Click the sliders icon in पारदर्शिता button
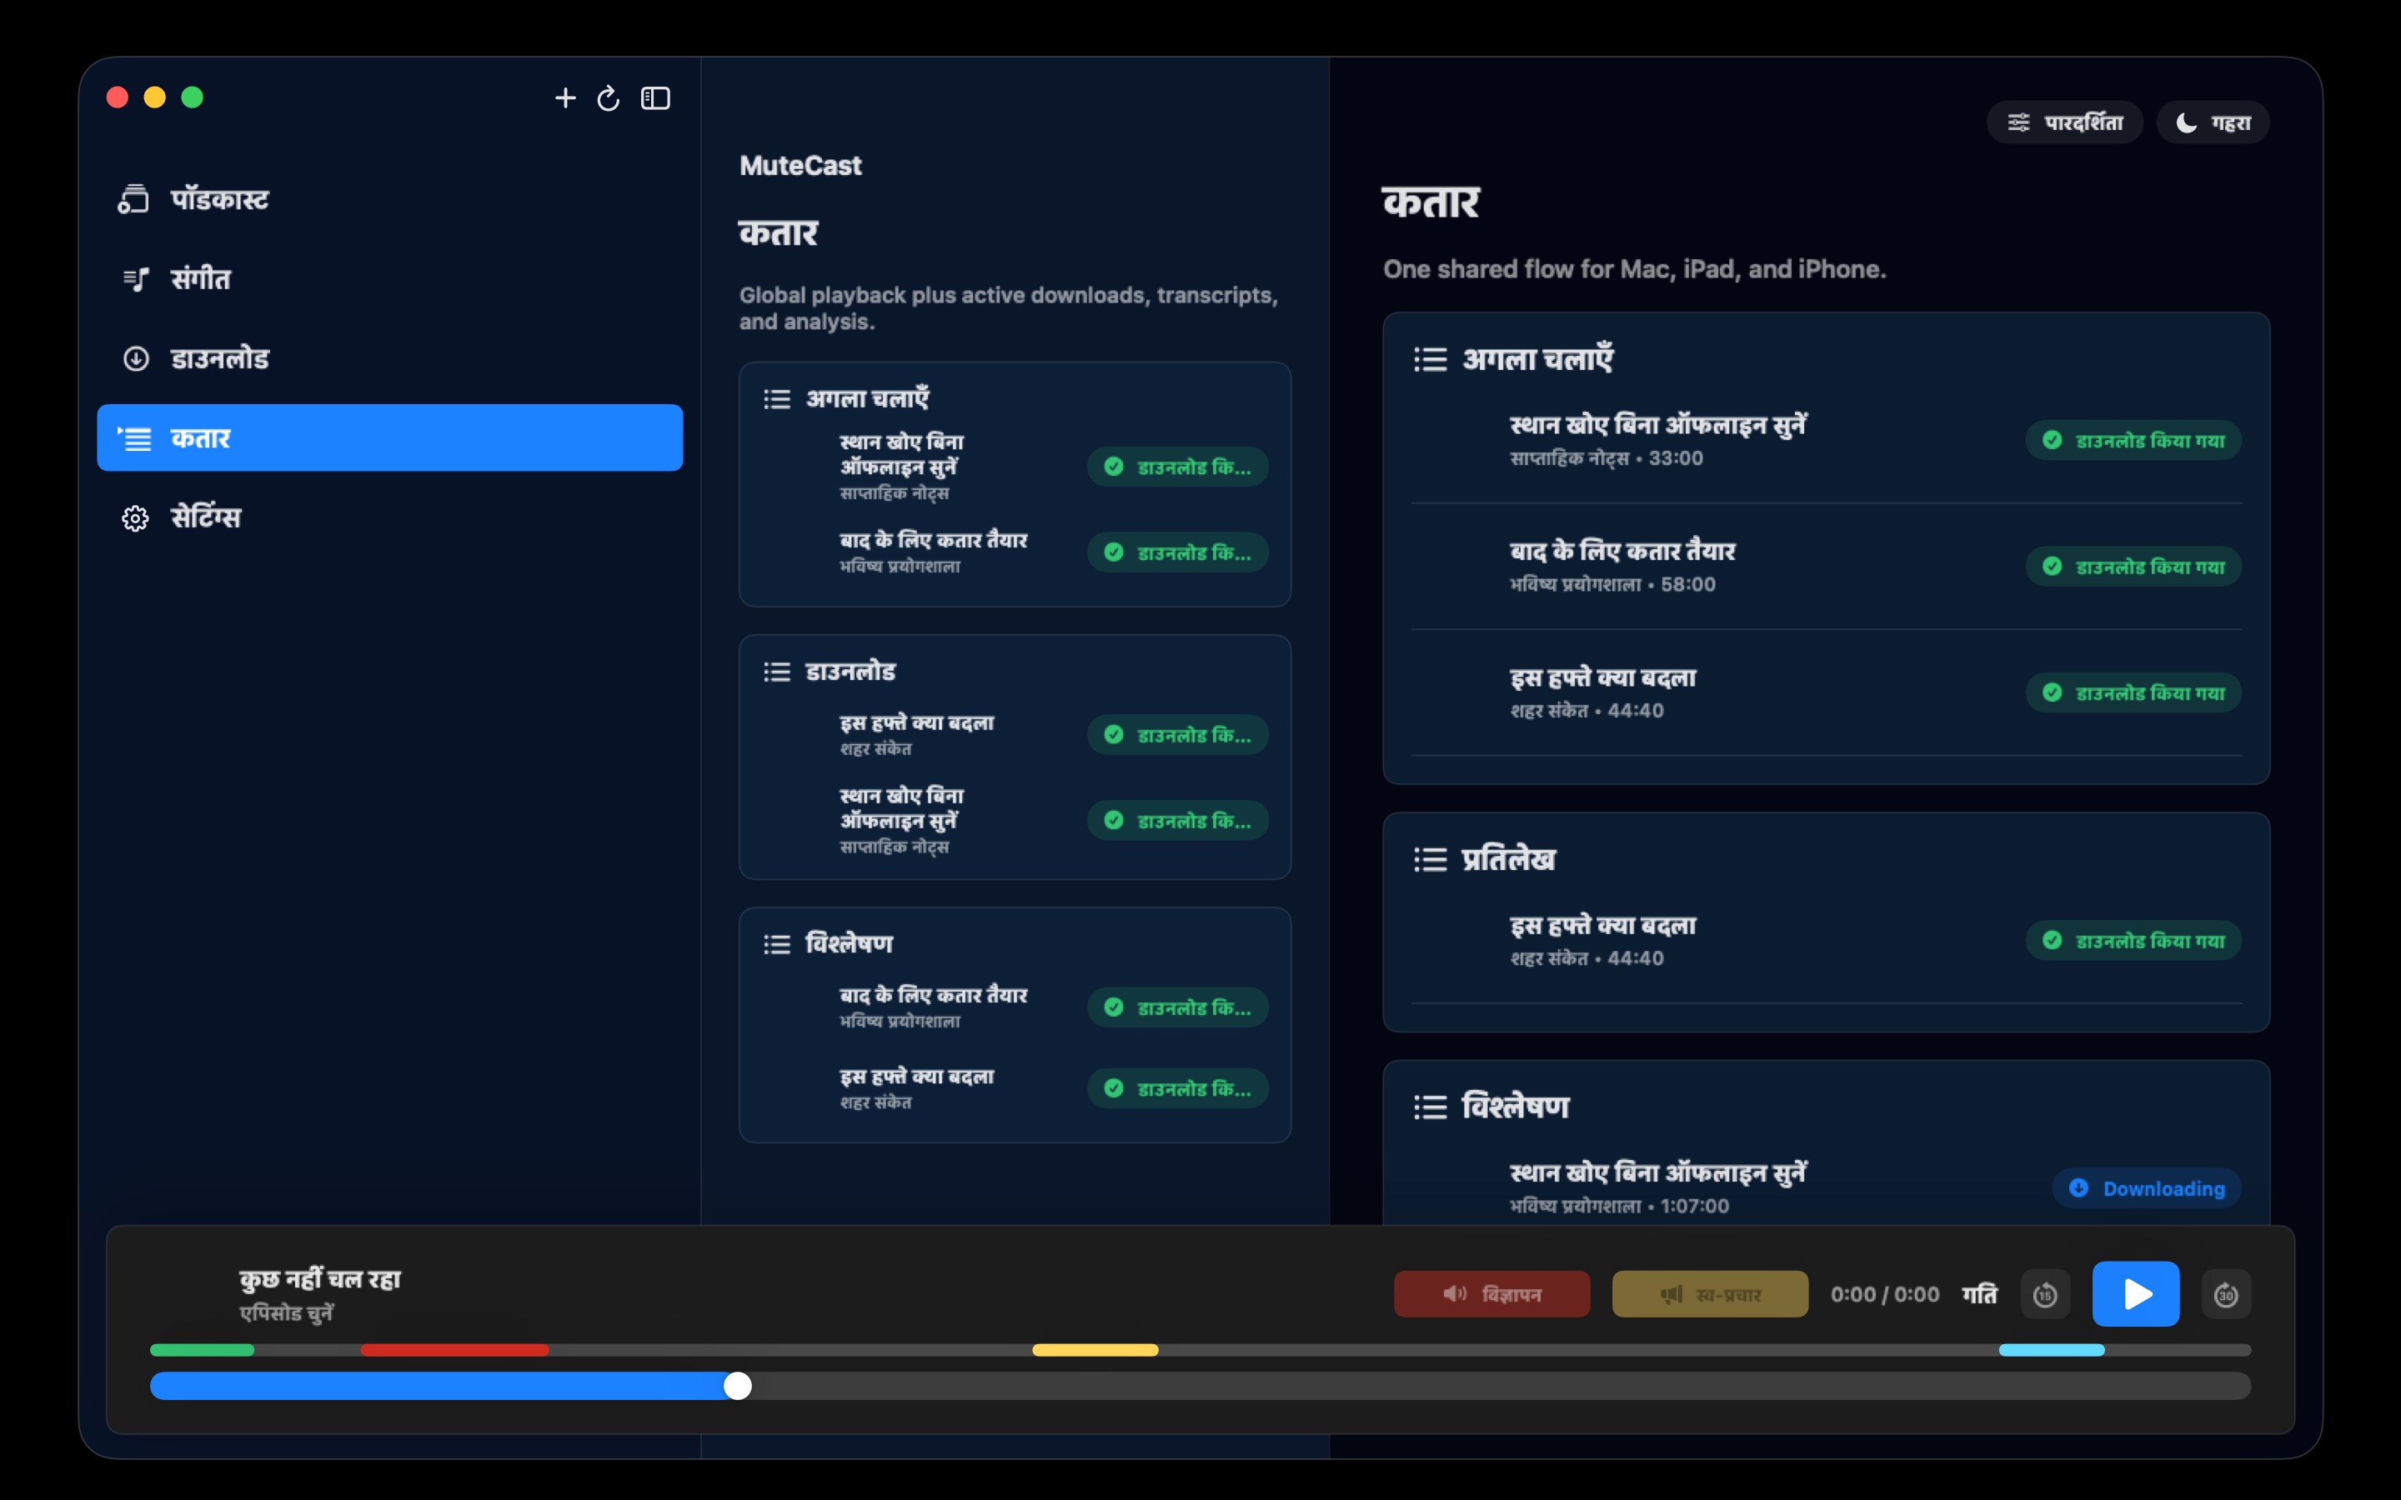This screenshot has width=2401, height=1500. point(2018,123)
